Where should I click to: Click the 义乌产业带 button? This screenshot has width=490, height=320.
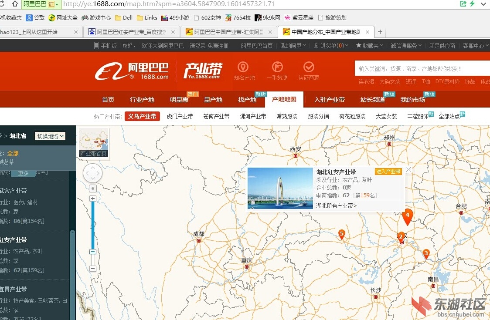[x=142, y=116]
